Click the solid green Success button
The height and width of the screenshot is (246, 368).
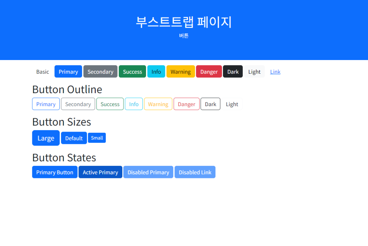coord(132,72)
